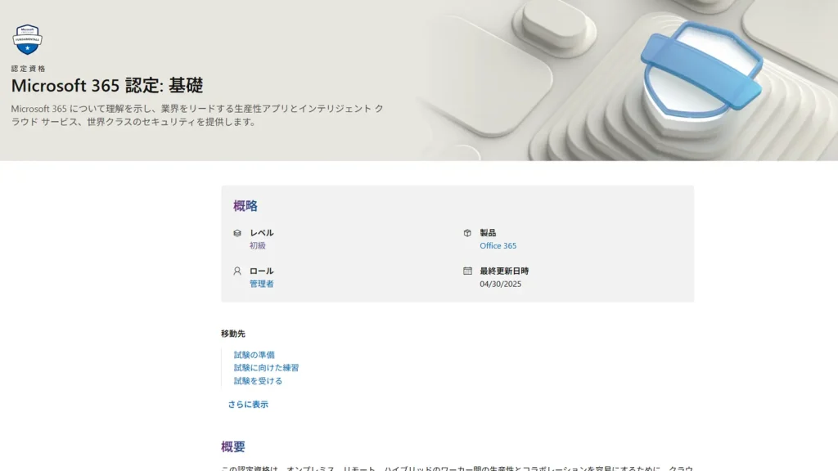Click the Microsoft 365 認定: 基礎 page title
838x471 pixels.
click(x=107, y=85)
